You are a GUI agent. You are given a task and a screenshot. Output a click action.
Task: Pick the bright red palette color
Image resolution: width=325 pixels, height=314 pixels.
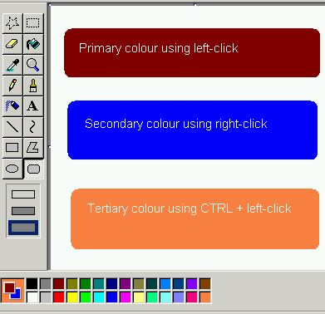point(59,297)
